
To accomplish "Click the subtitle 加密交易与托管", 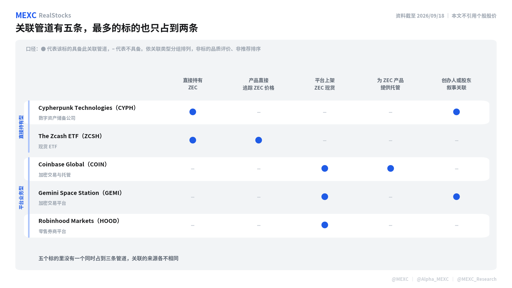I will 55,175.
